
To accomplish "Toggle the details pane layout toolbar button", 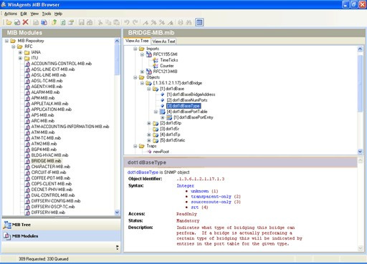I will point(199,22).
